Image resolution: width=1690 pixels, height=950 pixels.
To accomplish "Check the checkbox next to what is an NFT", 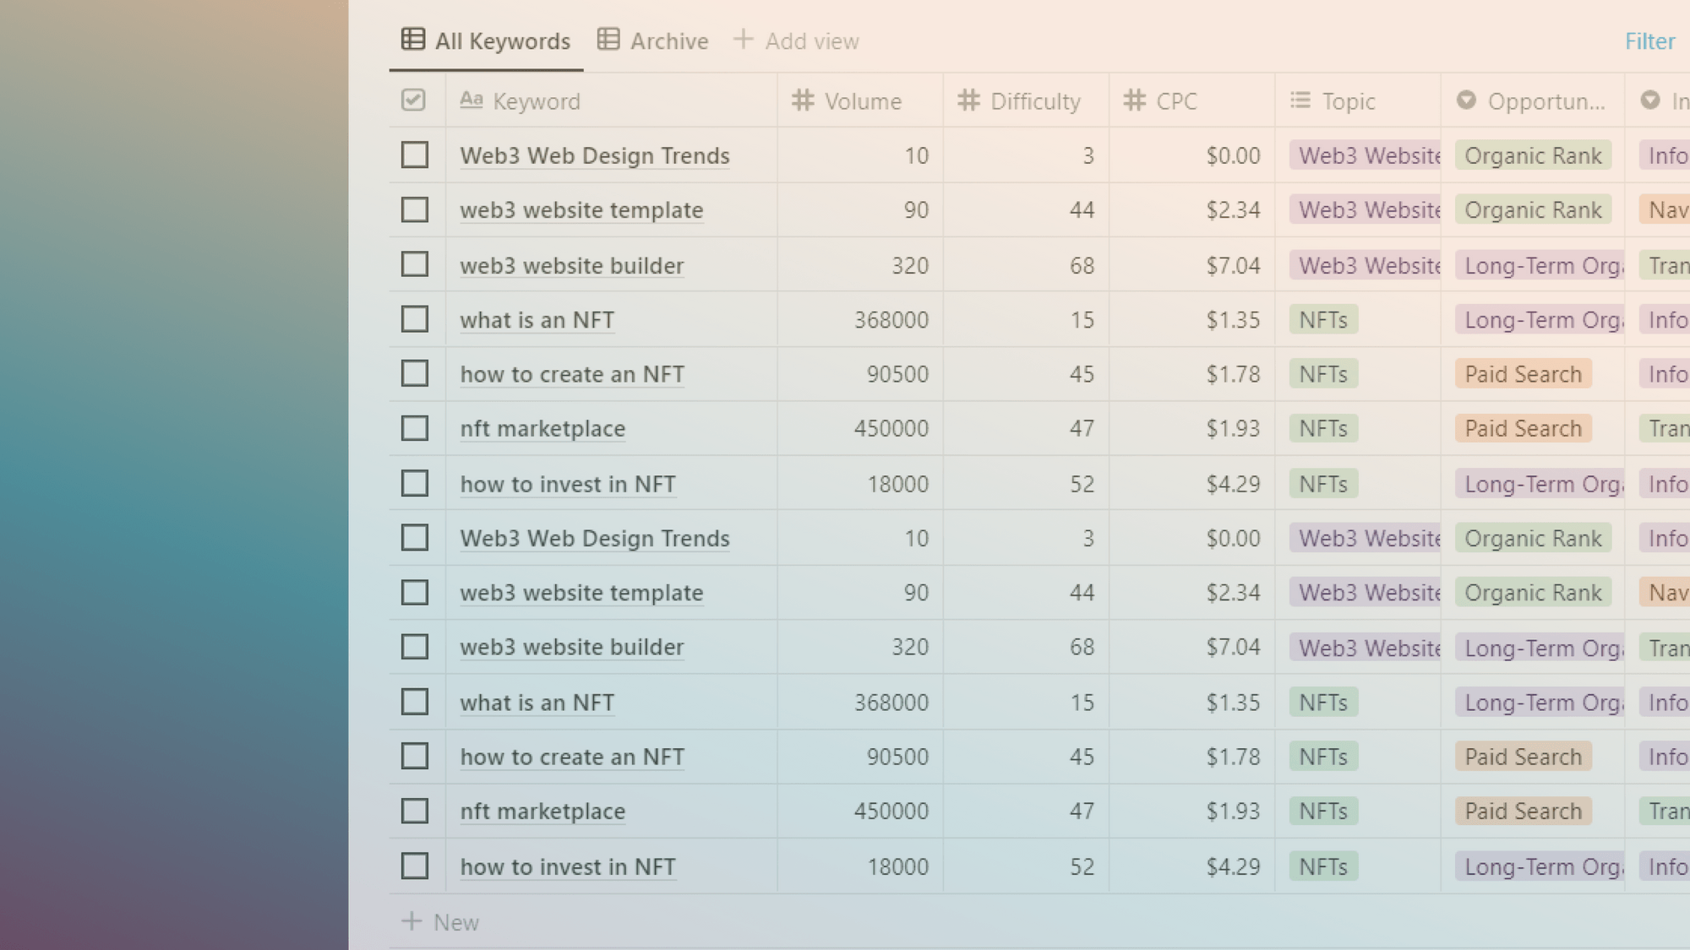I will [415, 319].
